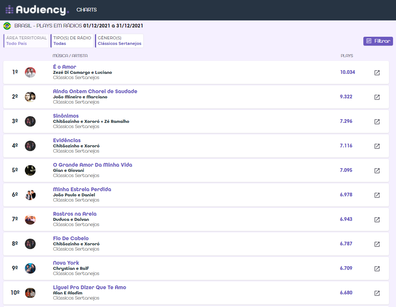Select artist name Alan E Aladim

coord(68,293)
